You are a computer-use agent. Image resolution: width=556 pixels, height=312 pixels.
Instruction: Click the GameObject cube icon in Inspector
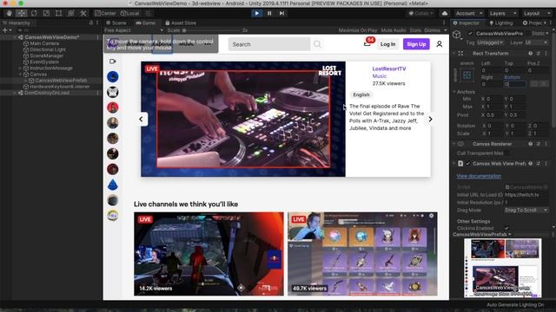(x=457, y=35)
